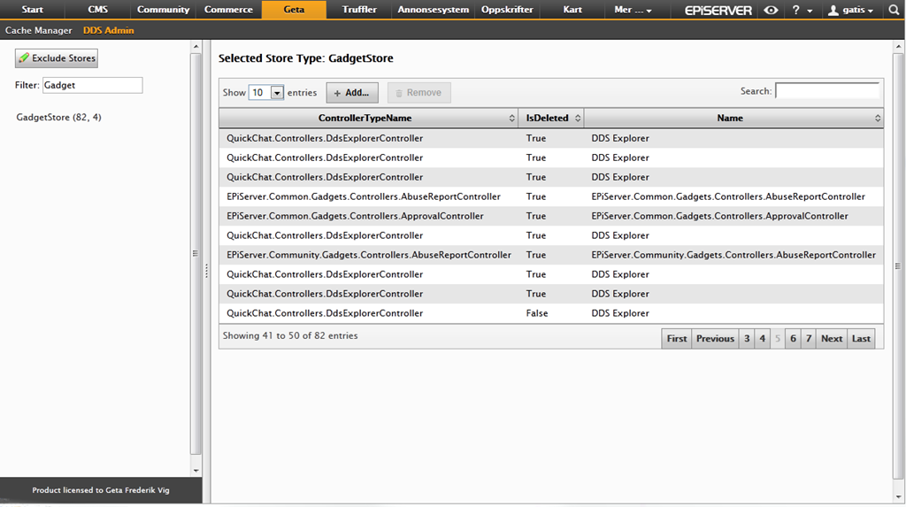Screen dimensions: 906x507
Task: Sort by ControllerTypeName column
Action: tap(367, 118)
